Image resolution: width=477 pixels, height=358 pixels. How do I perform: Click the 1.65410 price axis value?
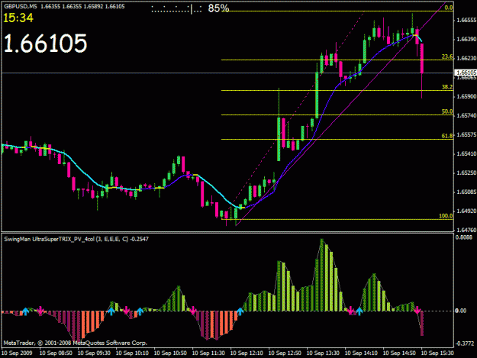click(466, 154)
